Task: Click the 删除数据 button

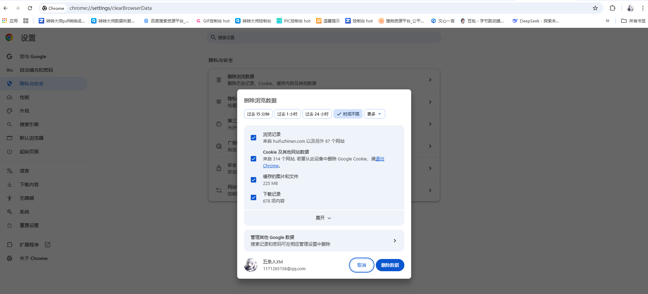Action: (390, 265)
